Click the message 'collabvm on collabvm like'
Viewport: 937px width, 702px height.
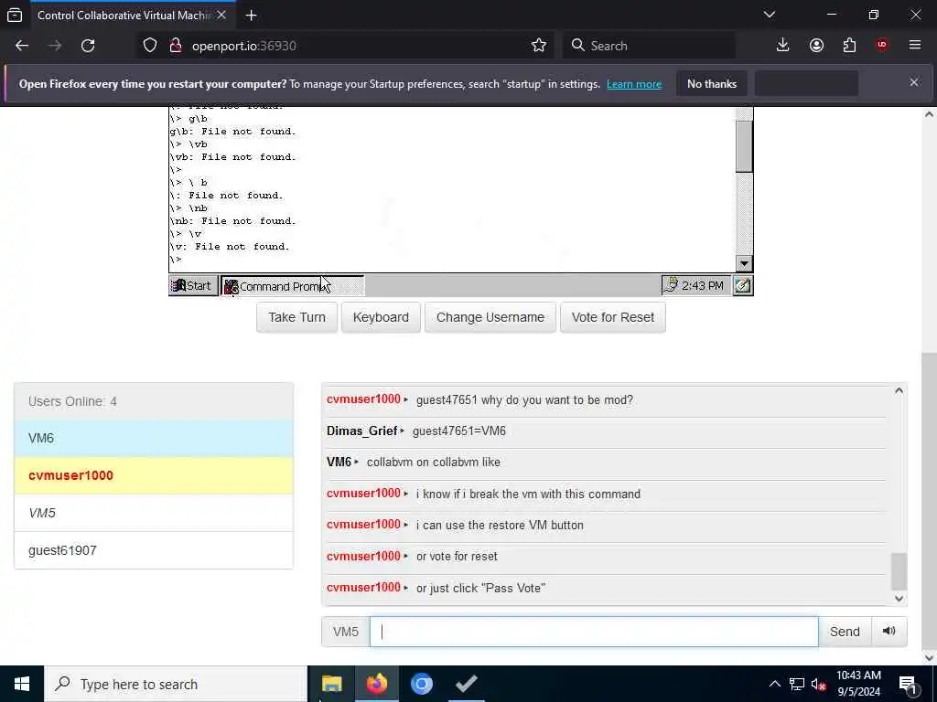coord(433,462)
